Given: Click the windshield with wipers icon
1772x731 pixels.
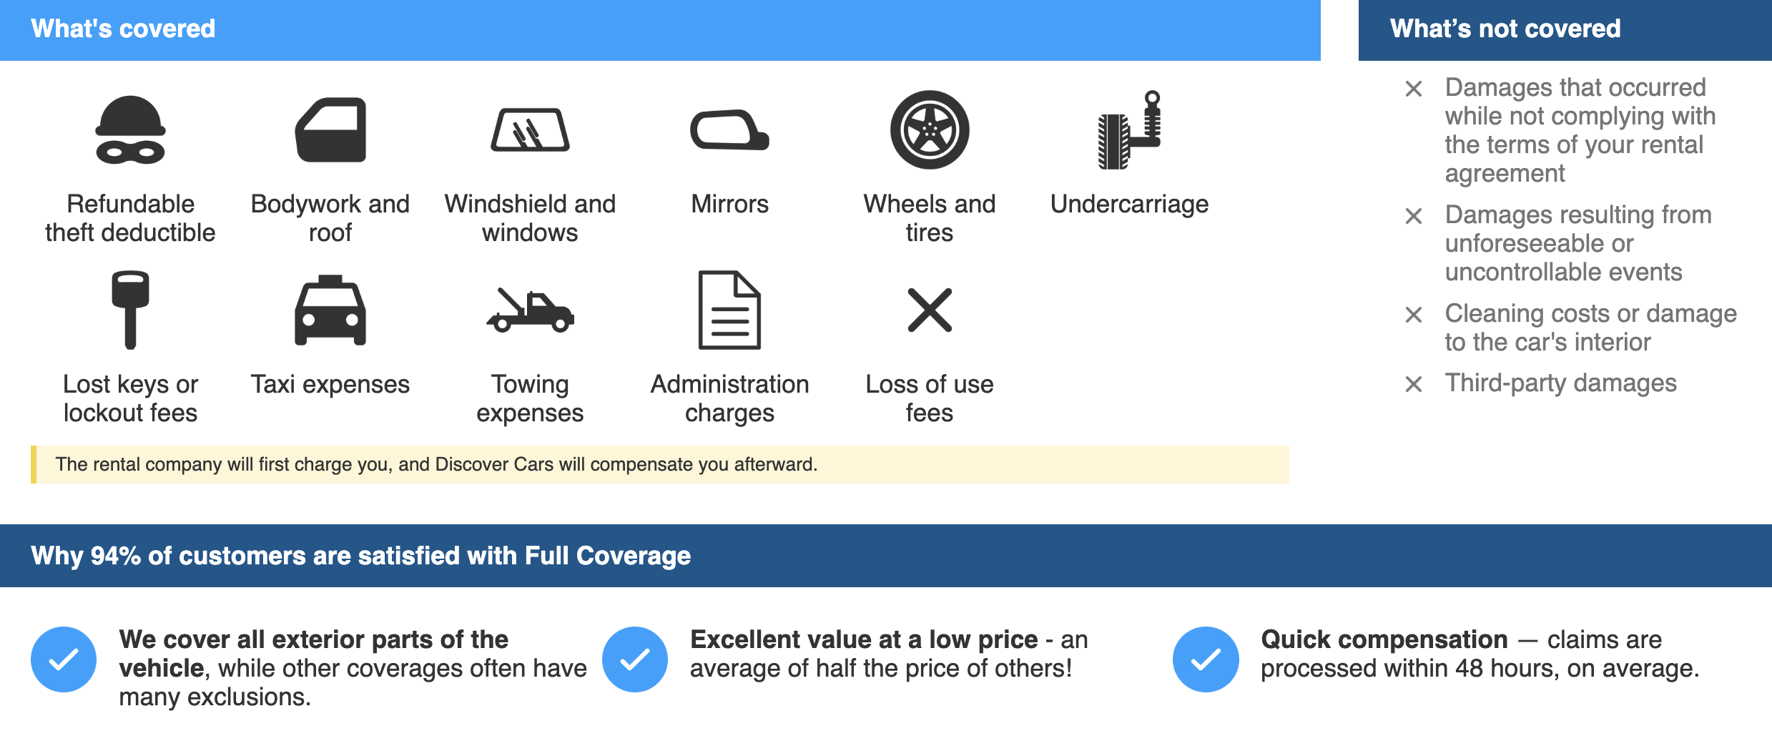Looking at the screenshot, I should pos(530,129).
